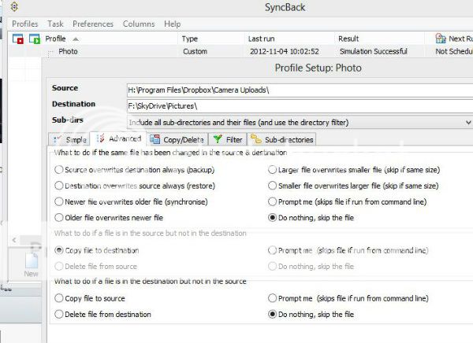Click the green-marked icon beside the Profile header
The width and height of the screenshot is (473, 343).
coord(34,39)
